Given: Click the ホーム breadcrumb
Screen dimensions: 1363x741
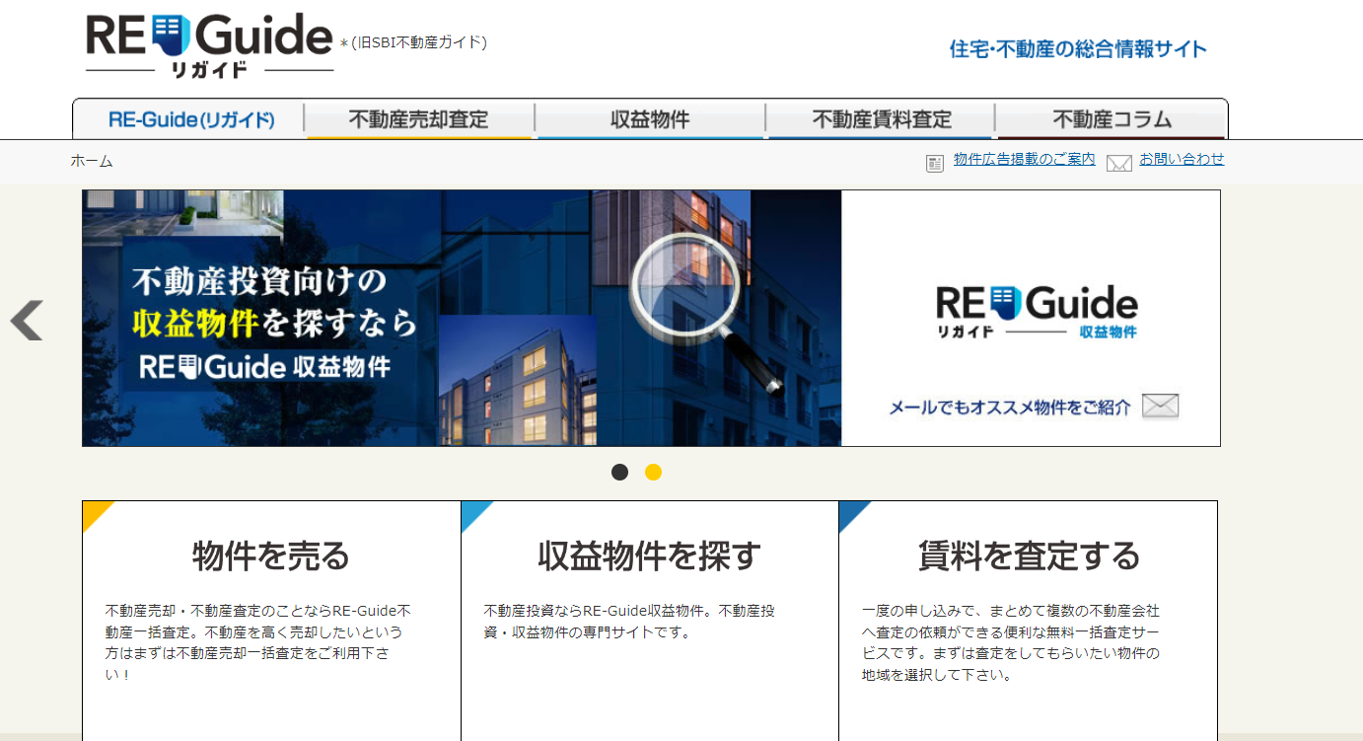Looking at the screenshot, I should coord(92,161).
